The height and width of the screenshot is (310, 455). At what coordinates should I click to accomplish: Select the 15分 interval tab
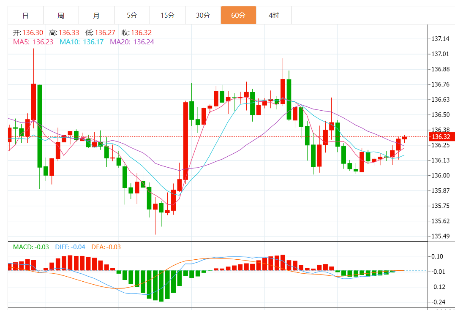[x=167, y=16]
